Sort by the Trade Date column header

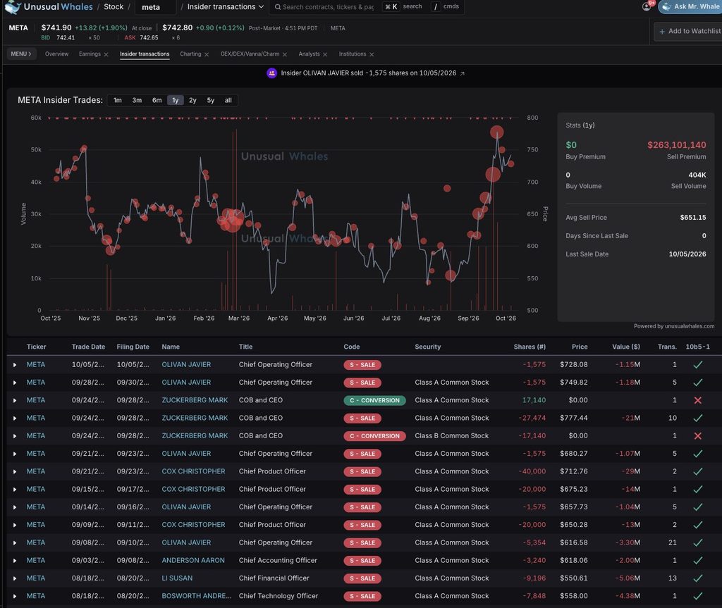(x=88, y=347)
